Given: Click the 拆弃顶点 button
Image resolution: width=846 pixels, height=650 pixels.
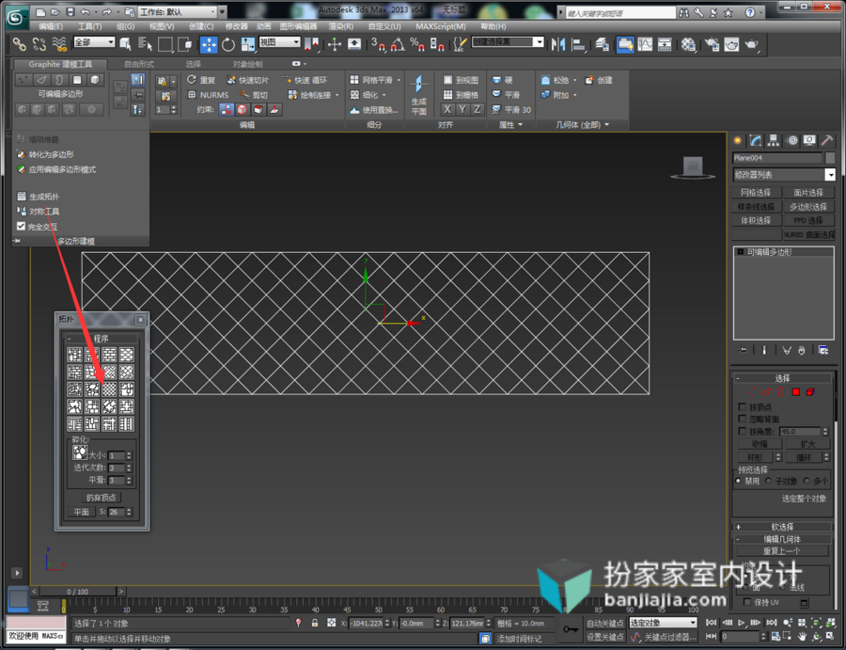Looking at the screenshot, I should coord(101,498).
